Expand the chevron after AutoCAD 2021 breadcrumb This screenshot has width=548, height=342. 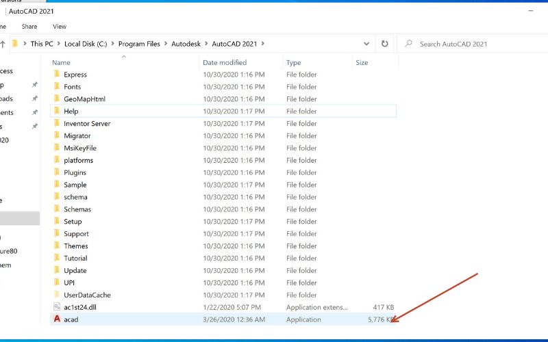(x=262, y=44)
